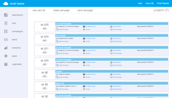Click the email blaster cloud logo
172x98 pixels.
6,3
